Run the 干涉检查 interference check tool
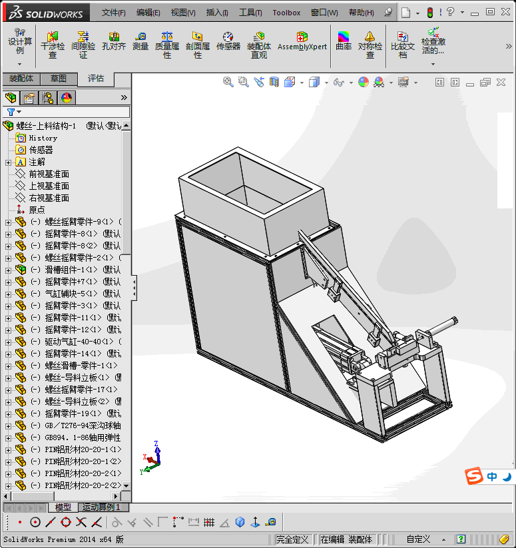The width and height of the screenshot is (516, 548). click(53, 45)
